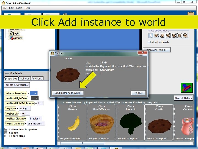Select the copy objects tool
The width and height of the screenshot is (198, 149).
[x=185, y=36]
